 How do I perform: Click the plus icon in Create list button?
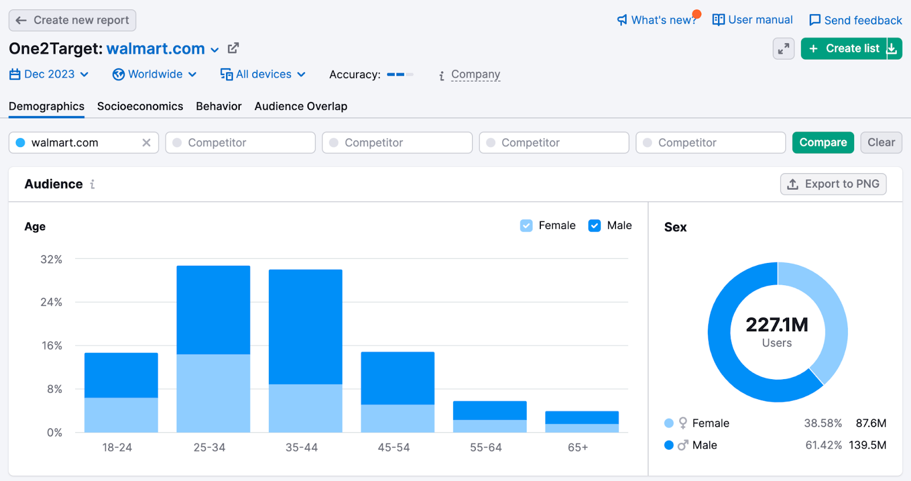(x=814, y=49)
